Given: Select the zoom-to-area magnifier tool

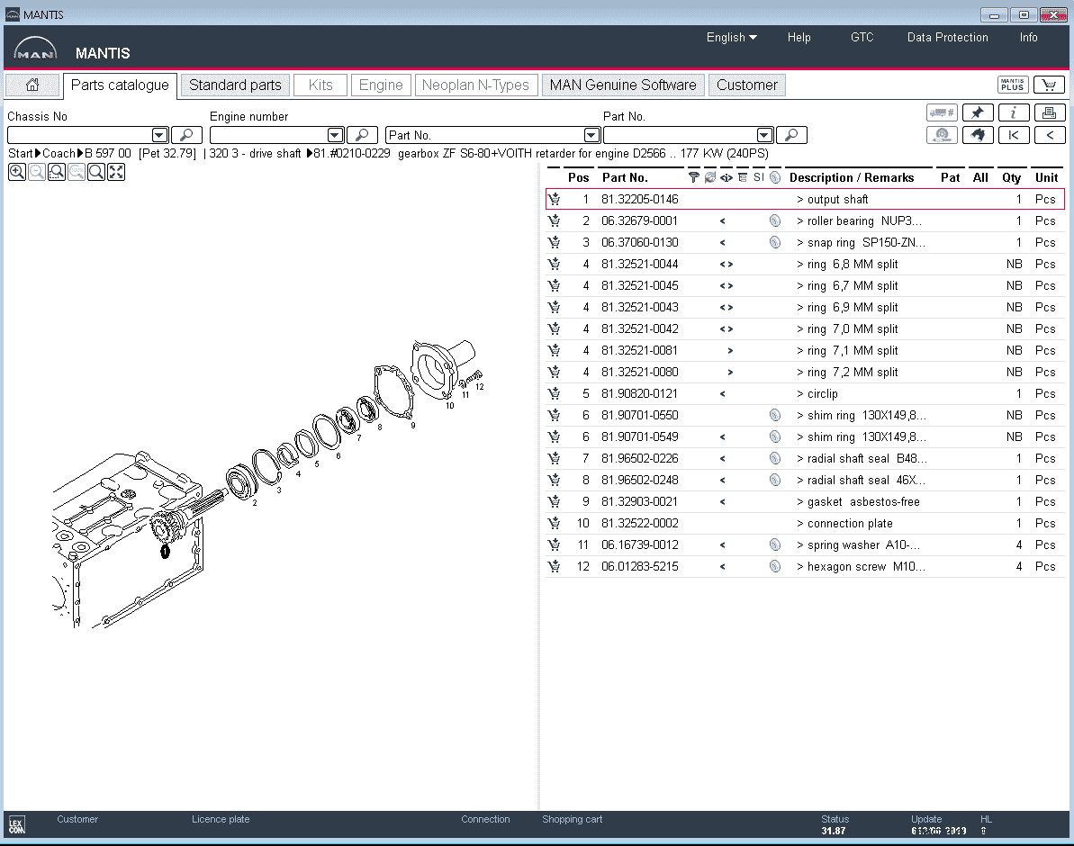Looking at the screenshot, I should 57,172.
